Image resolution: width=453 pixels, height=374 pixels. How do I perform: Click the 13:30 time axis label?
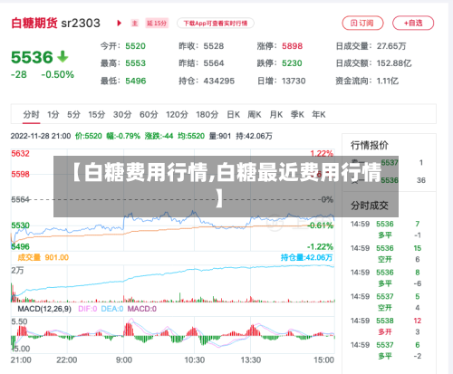[251, 360]
